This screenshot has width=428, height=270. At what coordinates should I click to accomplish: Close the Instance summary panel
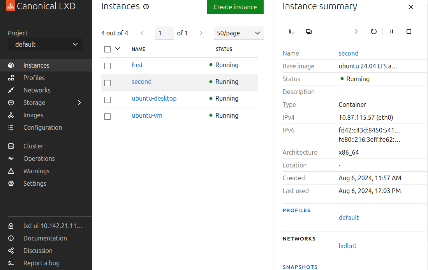pyautogui.click(x=410, y=7)
